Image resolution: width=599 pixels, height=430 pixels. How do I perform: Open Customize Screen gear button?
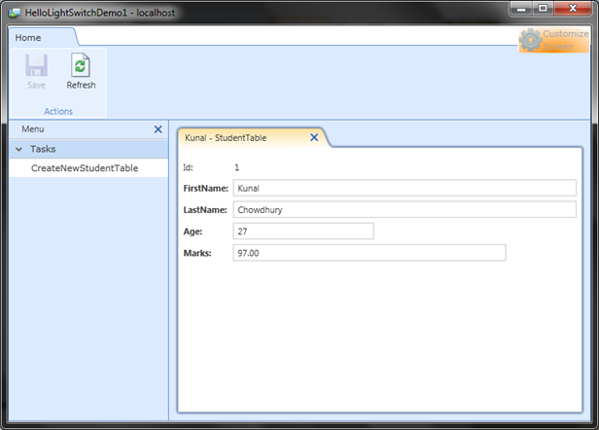pos(554,40)
